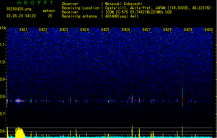217x138 pixels.
Task: Click the 0429 time marker
Action: click(188, 30)
